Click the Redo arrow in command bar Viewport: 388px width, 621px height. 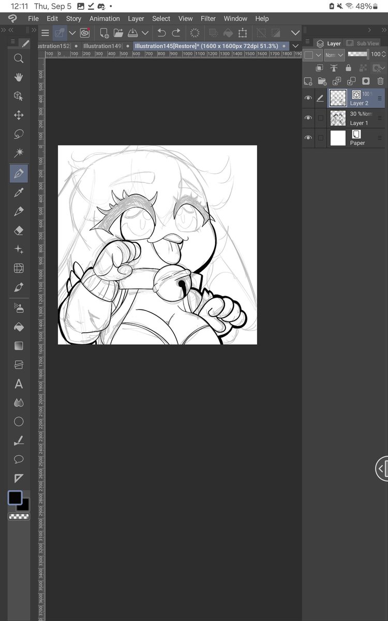point(176,33)
